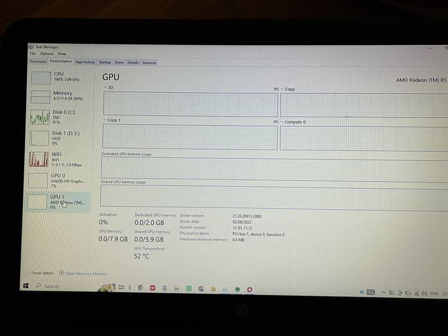
Task: Open the Copy engine graph dropdown
Action: click(x=288, y=89)
